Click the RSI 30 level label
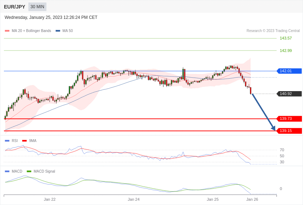Screen dimensions: 303x205 pos(282,162)
